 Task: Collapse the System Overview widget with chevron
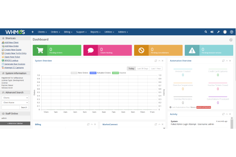(159, 61)
